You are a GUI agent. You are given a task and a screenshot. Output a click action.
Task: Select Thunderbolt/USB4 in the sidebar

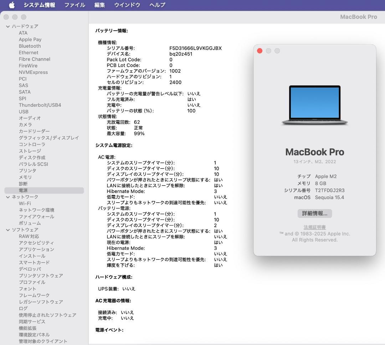(x=41, y=105)
